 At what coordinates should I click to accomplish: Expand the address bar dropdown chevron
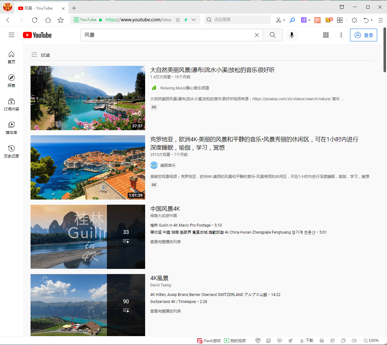(193, 20)
